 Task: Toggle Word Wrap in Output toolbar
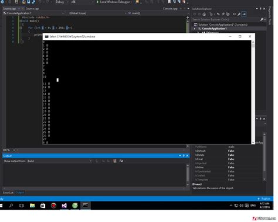(121, 161)
